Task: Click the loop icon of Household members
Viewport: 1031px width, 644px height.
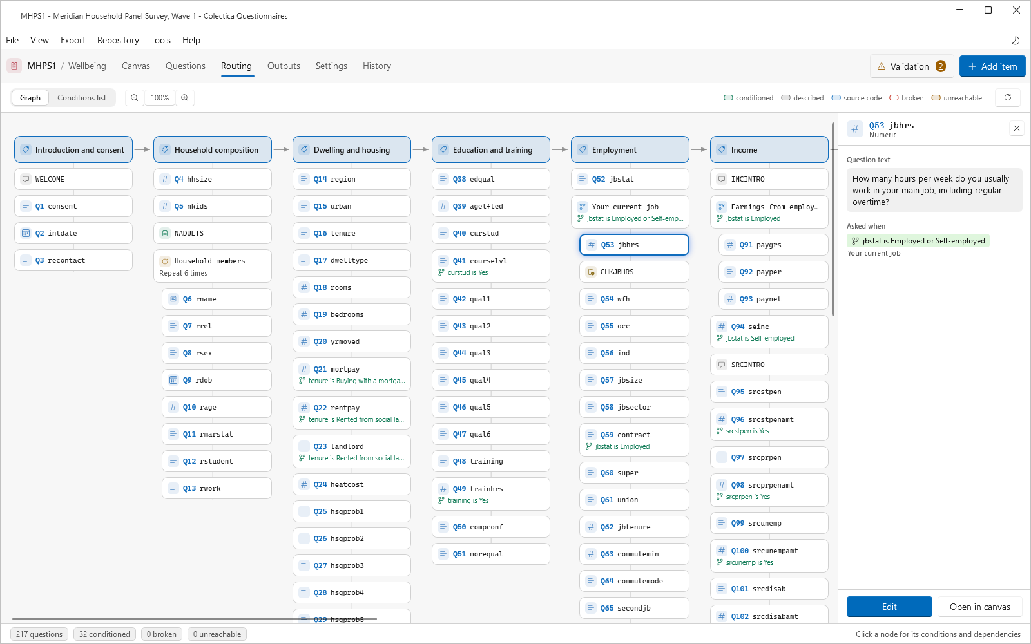Action: tap(165, 261)
